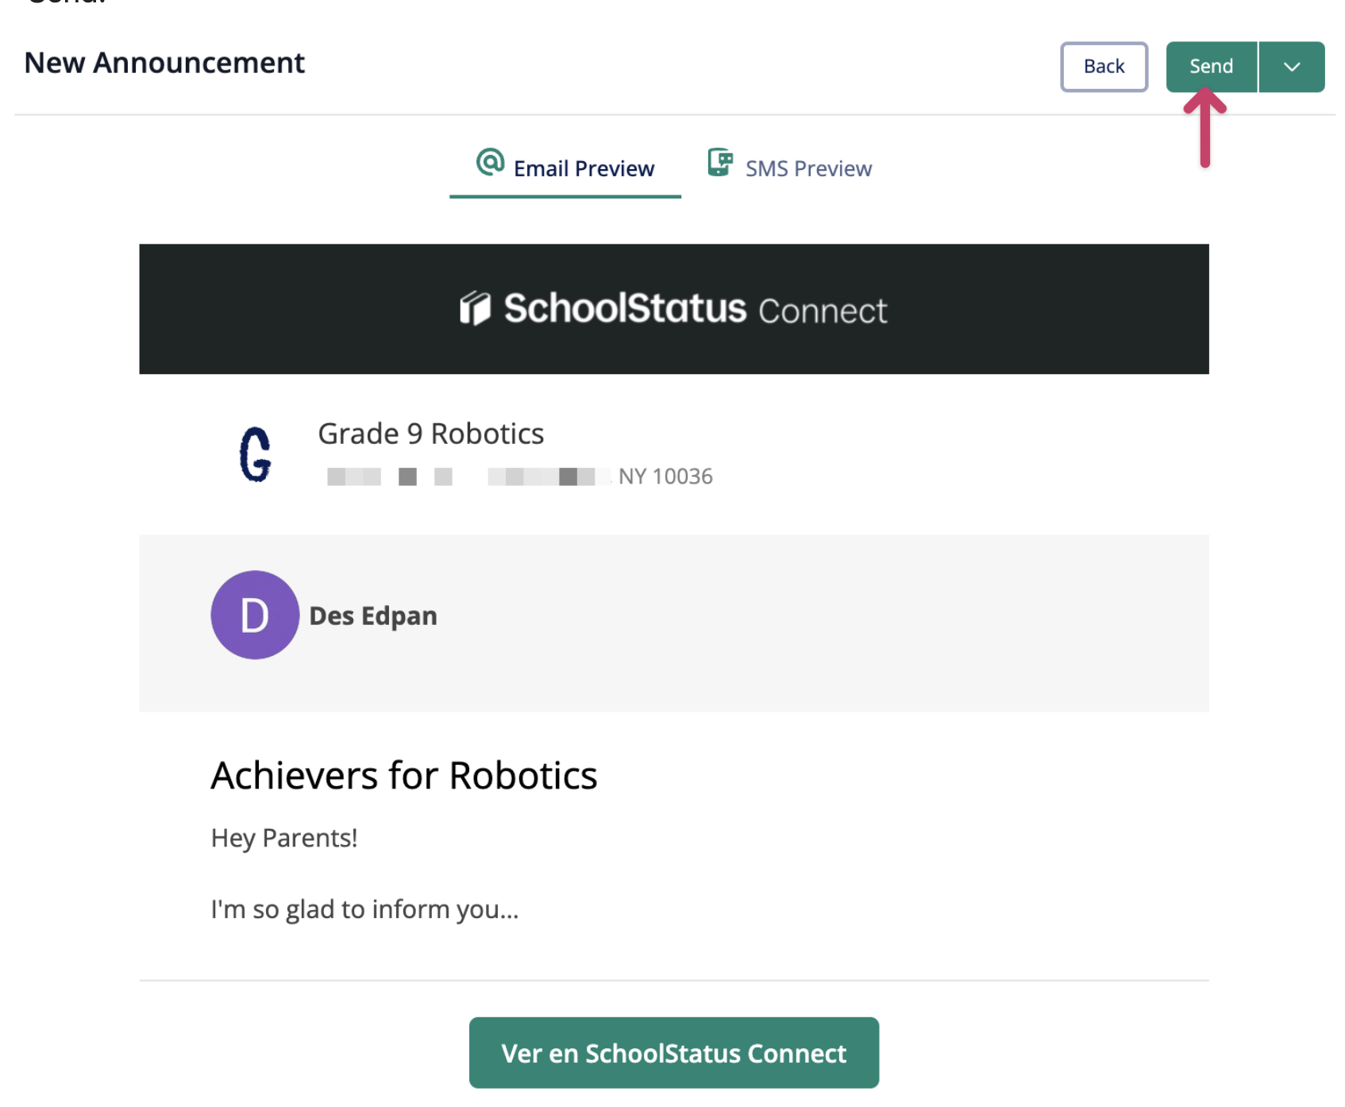Click the New Announcement page title
This screenshot has height=1107, width=1345.
point(164,63)
